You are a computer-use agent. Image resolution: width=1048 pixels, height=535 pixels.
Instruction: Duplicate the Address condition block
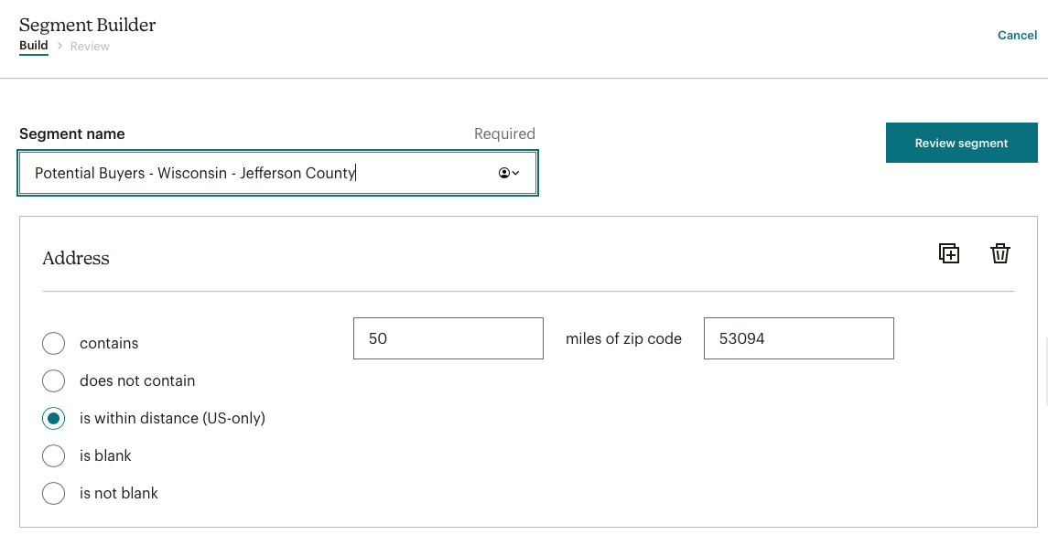click(x=949, y=254)
